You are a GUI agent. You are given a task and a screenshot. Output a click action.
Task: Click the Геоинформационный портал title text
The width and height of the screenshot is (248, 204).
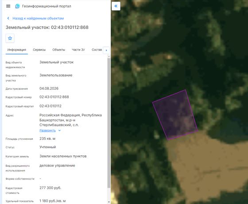pos(46,6)
